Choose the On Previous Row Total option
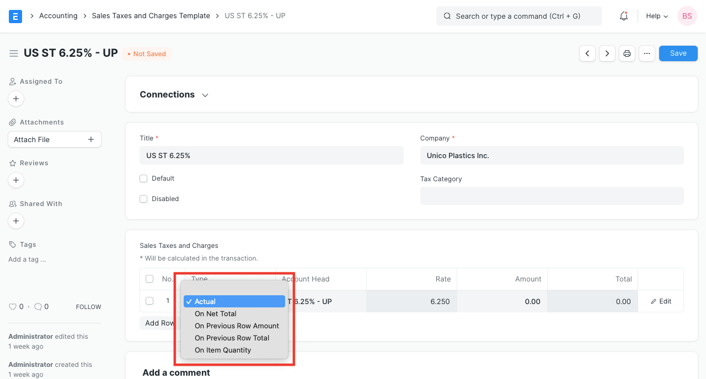The height and width of the screenshot is (379, 706). pyautogui.click(x=232, y=338)
